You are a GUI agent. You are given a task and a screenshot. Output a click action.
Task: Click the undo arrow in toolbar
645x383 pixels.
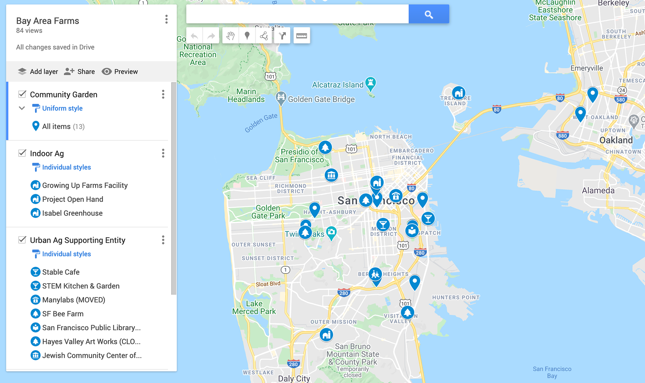(194, 36)
